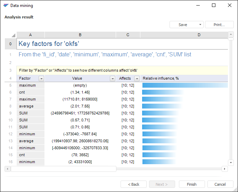Screen dimensions: 238x192
Task: Click the horizontal scrollbar left arrow
Action: [8, 169]
